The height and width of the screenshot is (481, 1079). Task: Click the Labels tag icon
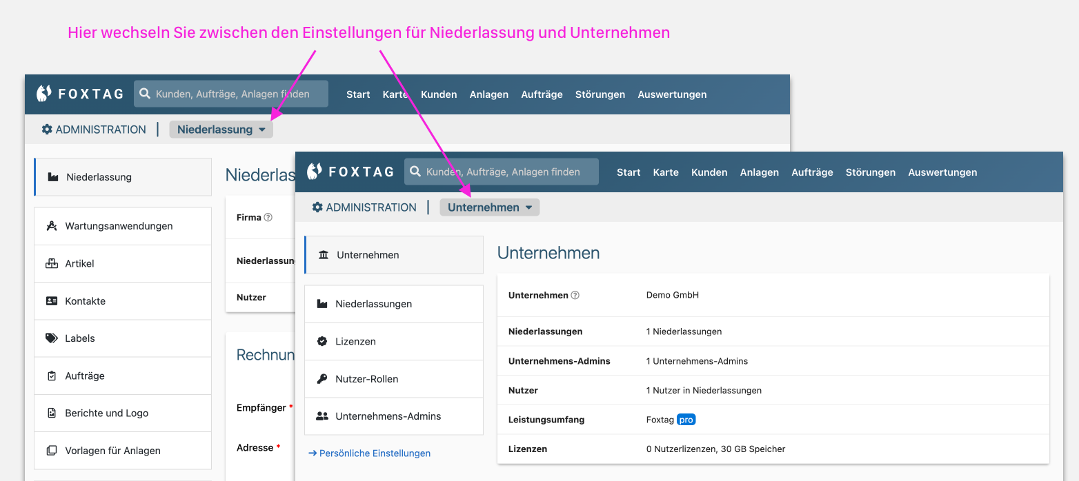point(51,338)
